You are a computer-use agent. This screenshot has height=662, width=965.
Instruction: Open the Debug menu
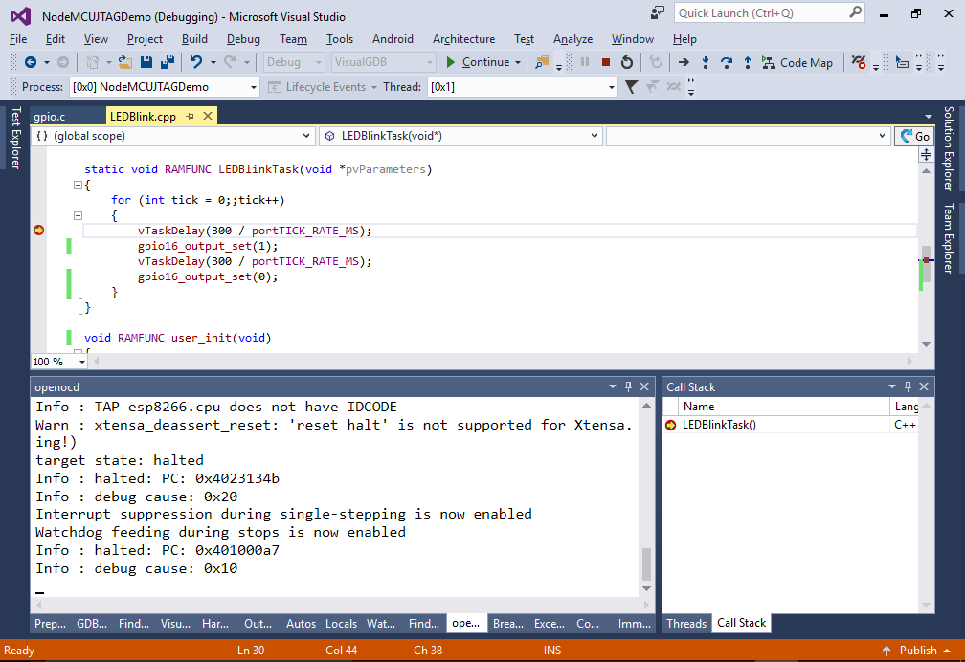click(243, 39)
